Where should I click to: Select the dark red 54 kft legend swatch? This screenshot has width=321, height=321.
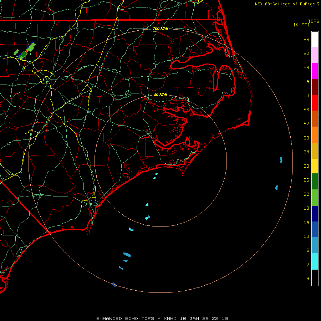(x=315, y=87)
